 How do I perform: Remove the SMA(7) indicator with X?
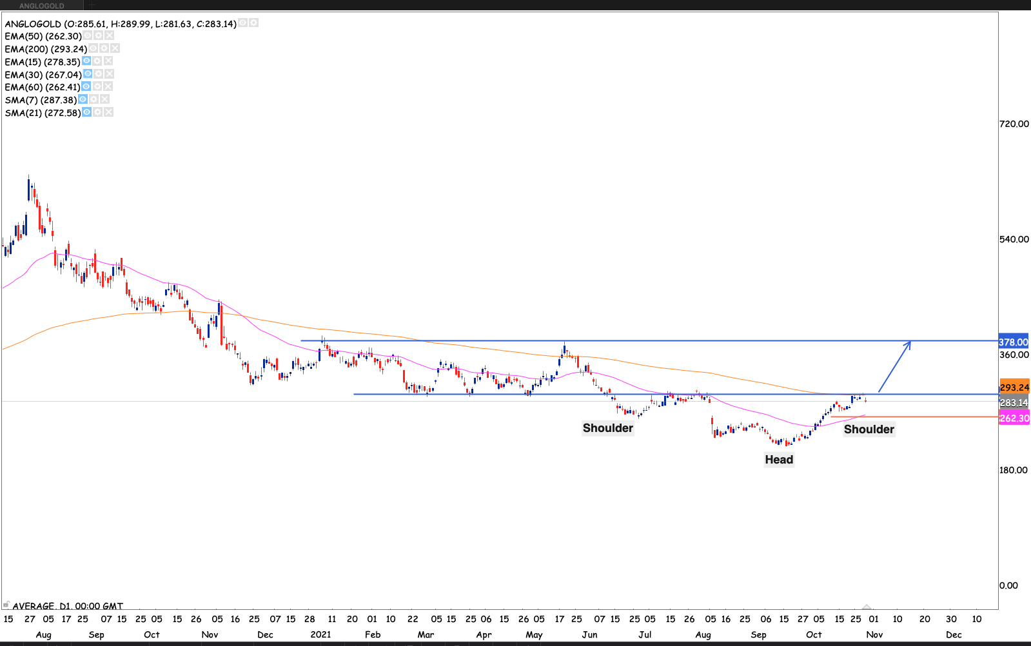(104, 99)
